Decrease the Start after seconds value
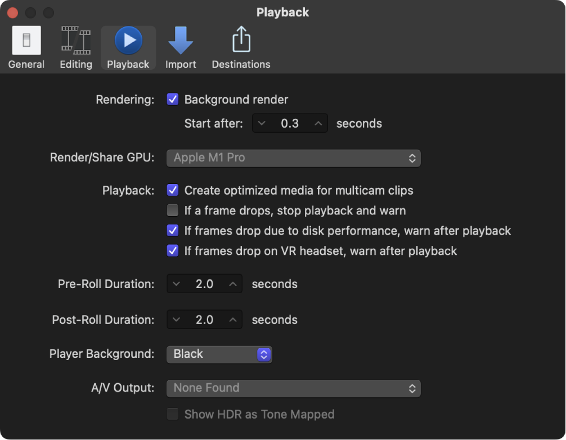The height and width of the screenshot is (440, 566). (x=261, y=123)
